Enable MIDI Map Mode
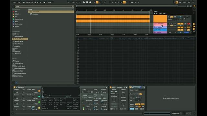The height and width of the screenshot is (116, 207). (185, 2)
